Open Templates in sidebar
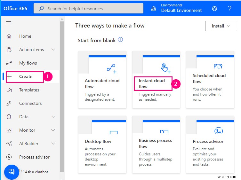 [29, 90]
